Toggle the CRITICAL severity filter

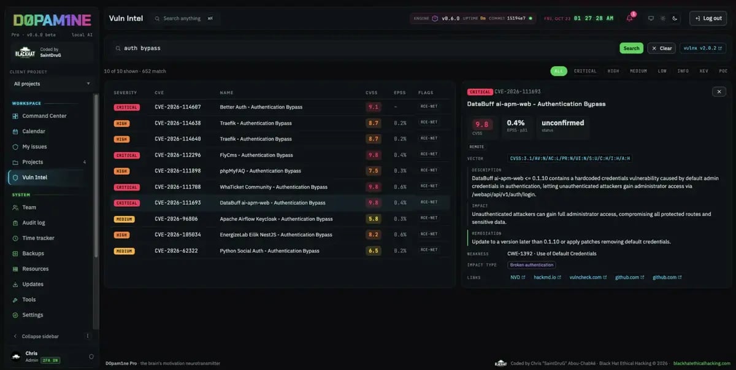tap(585, 71)
